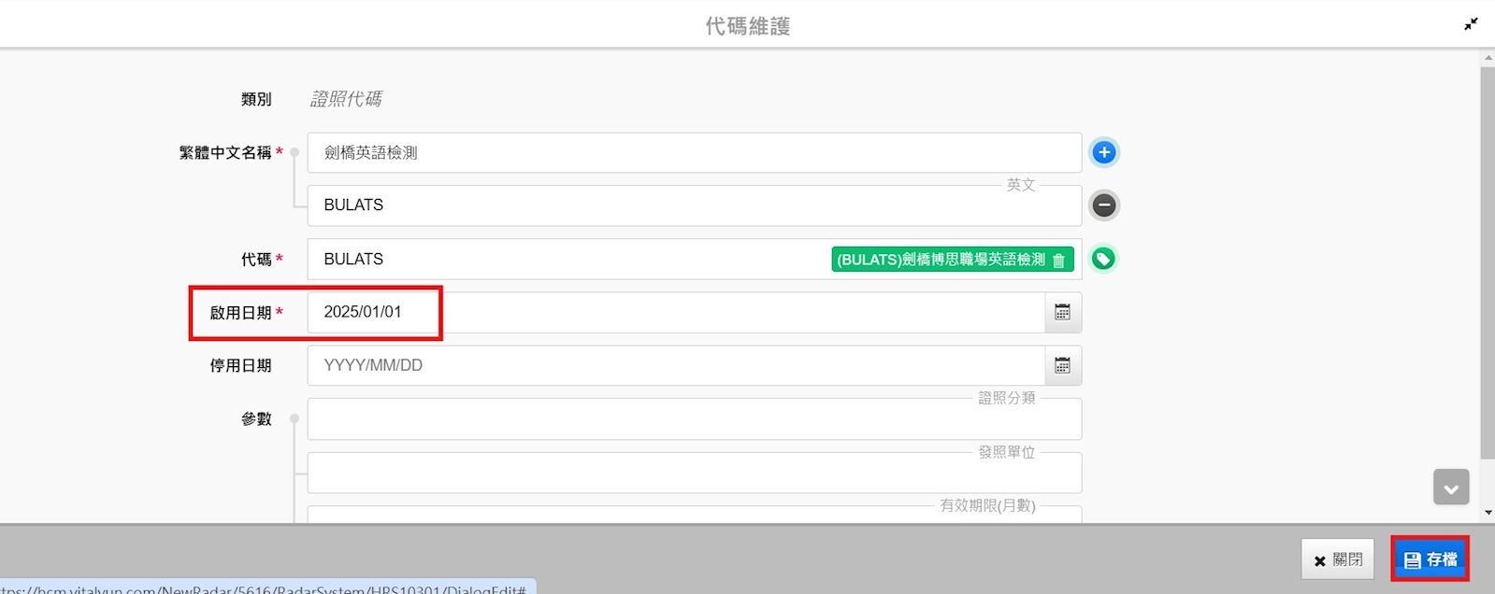Click the 繁體中文名稱 field containing 劍橋英語檢測
The height and width of the screenshot is (594, 1495).
(x=692, y=153)
